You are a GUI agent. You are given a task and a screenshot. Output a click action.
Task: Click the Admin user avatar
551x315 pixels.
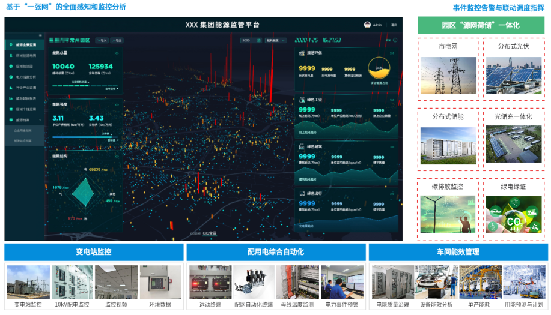[x=367, y=25]
